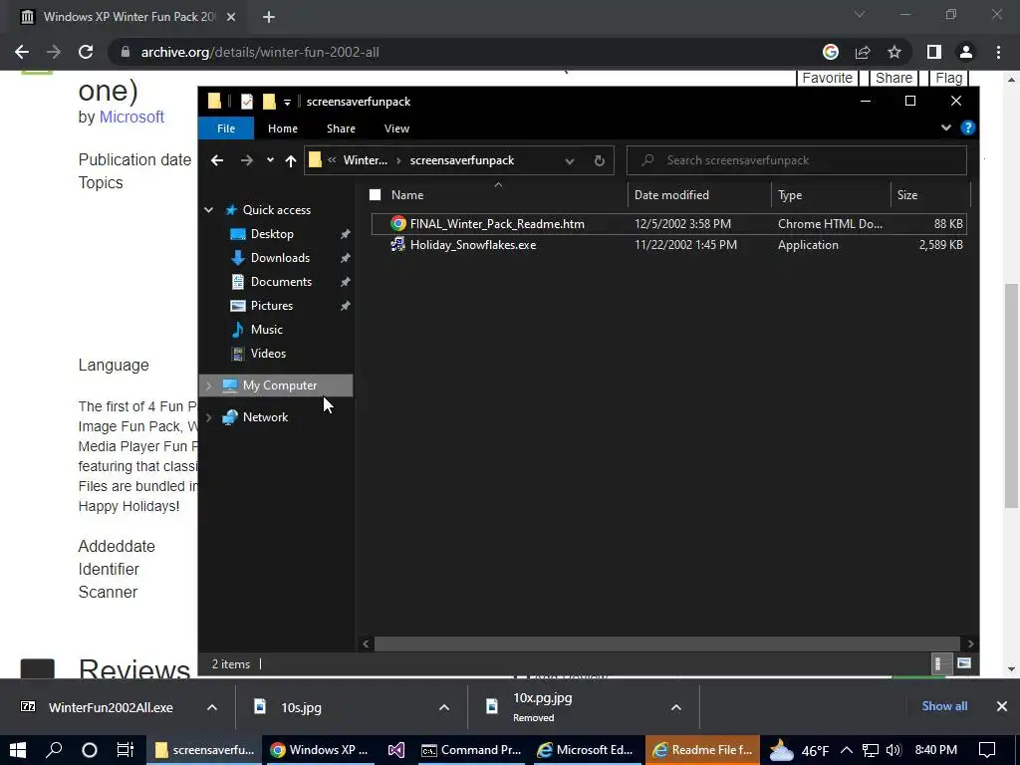Open the Microsoft author link
Viewport: 1020px width, 765px height.
coord(131,118)
